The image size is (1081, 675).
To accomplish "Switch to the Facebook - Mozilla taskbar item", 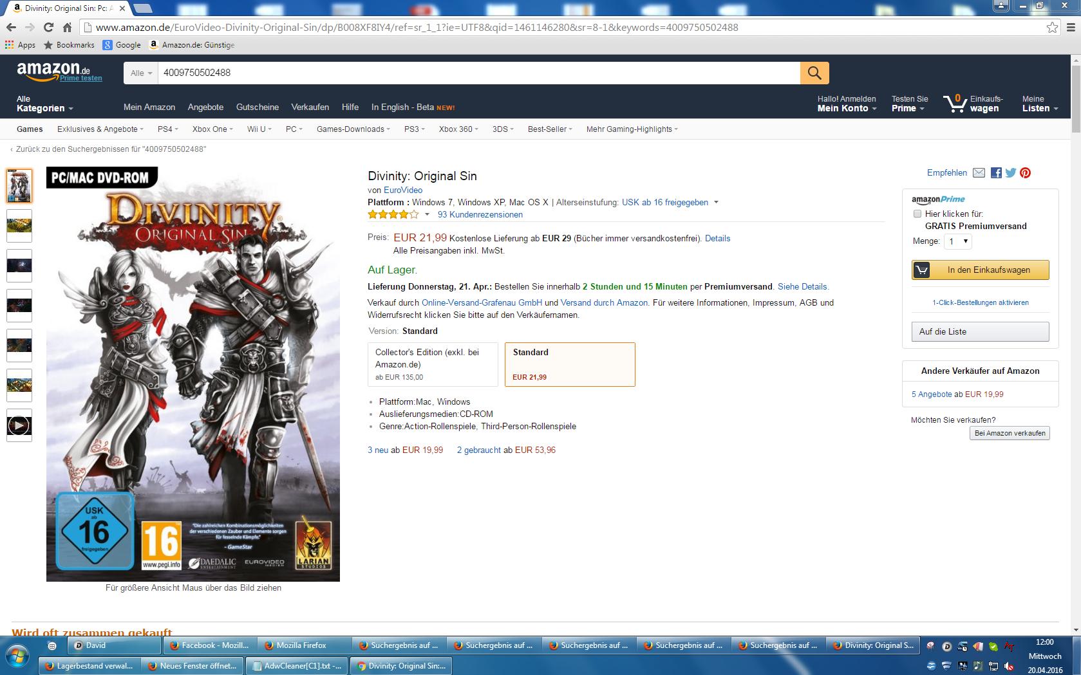I will pyautogui.click(x=210, y=645).
